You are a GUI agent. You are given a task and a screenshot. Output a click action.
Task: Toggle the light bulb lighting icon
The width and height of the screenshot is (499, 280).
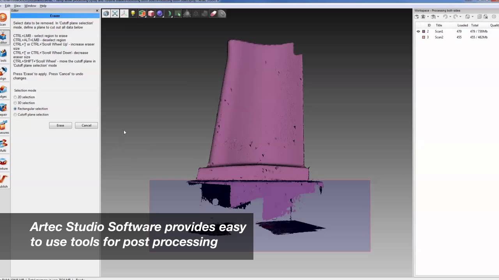(133, 14)
